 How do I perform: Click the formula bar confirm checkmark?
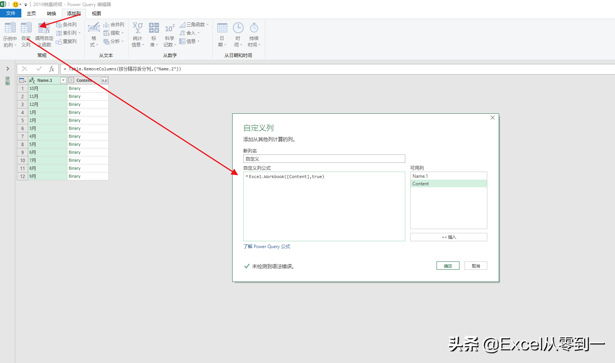[39, 69]
